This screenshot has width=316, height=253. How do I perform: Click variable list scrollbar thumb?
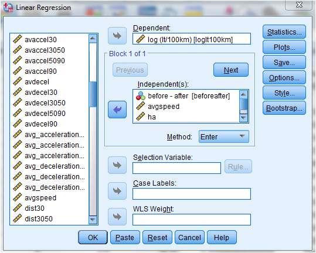93,94
